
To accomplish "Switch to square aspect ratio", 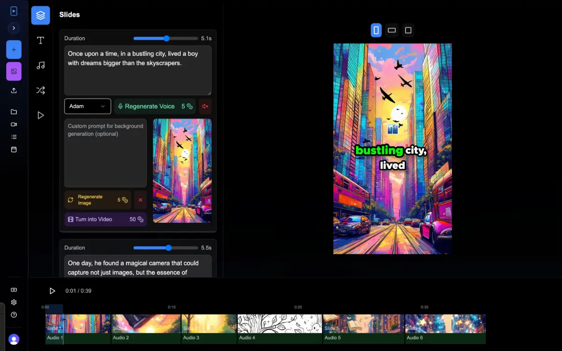I will tap(408, 30).
